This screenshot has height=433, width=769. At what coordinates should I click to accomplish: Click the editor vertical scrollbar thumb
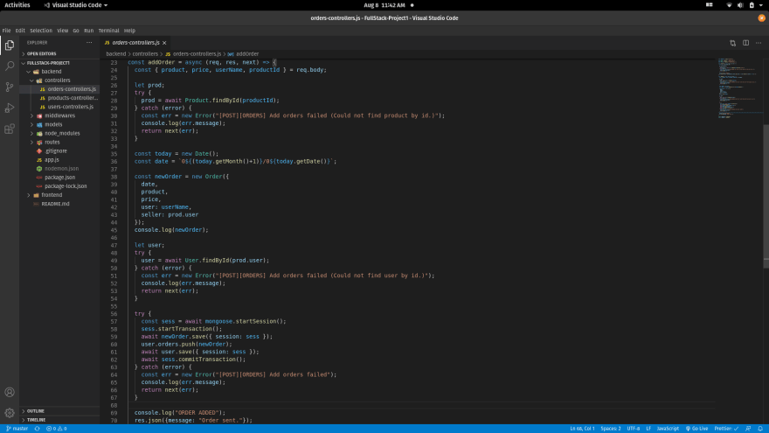pyautogui.click(x=766, y=195)
